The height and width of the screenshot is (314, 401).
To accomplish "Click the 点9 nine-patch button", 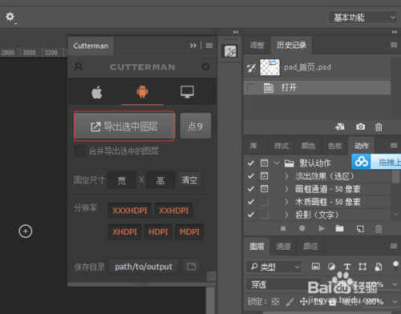I will (x=196, y=126).
